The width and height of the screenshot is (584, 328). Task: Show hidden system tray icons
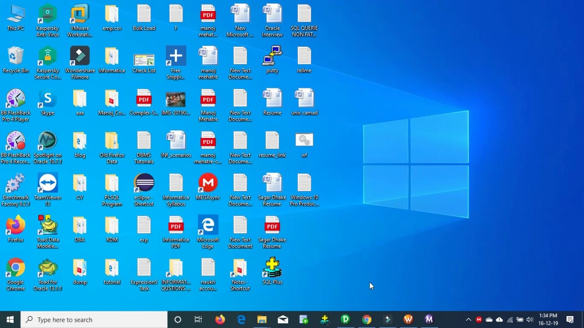tap(468, 319)
